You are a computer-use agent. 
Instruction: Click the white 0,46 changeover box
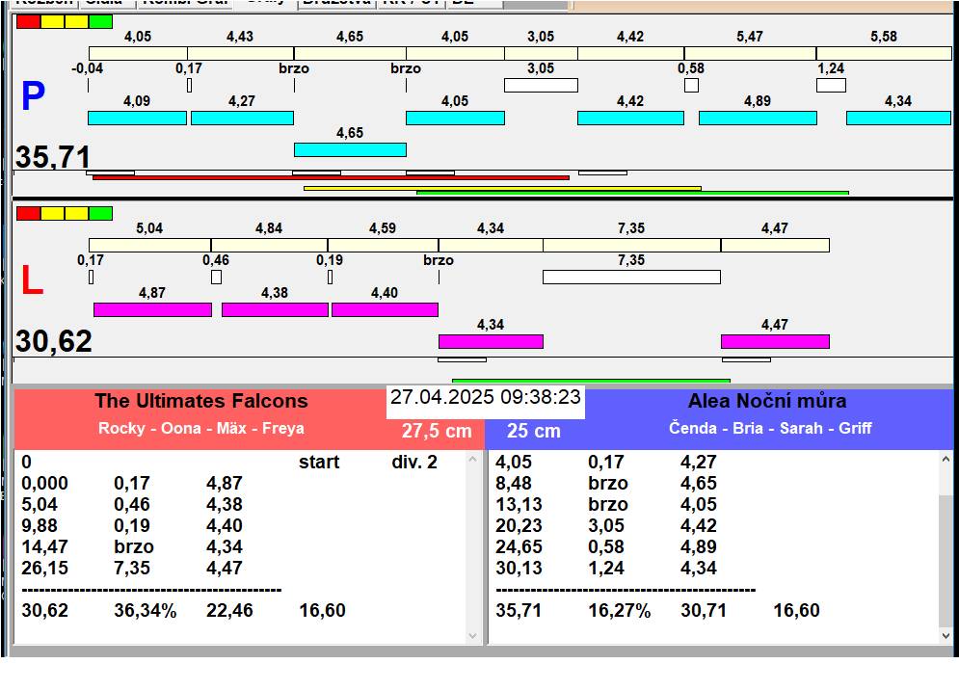click(x=216, y=278)
